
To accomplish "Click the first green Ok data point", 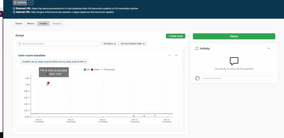I will pyautogui.click(x=134, y=116).
